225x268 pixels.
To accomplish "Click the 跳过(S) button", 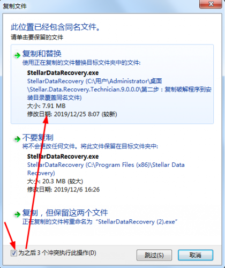I will coord(154,255).
